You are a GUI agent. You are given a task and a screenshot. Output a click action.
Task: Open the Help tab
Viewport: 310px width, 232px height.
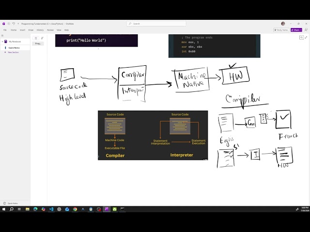click(66, 30)
